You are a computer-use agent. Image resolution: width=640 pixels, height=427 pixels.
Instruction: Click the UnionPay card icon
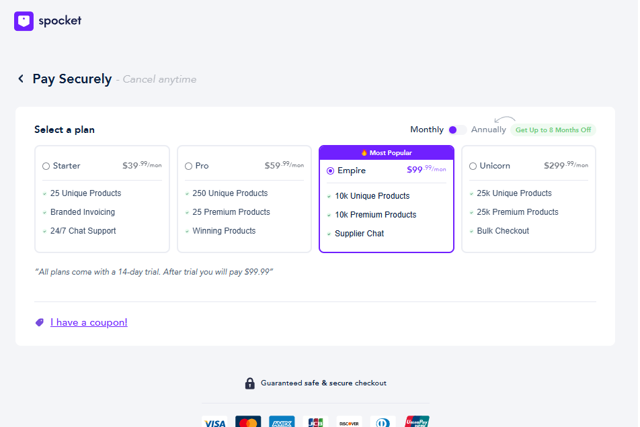417,422
